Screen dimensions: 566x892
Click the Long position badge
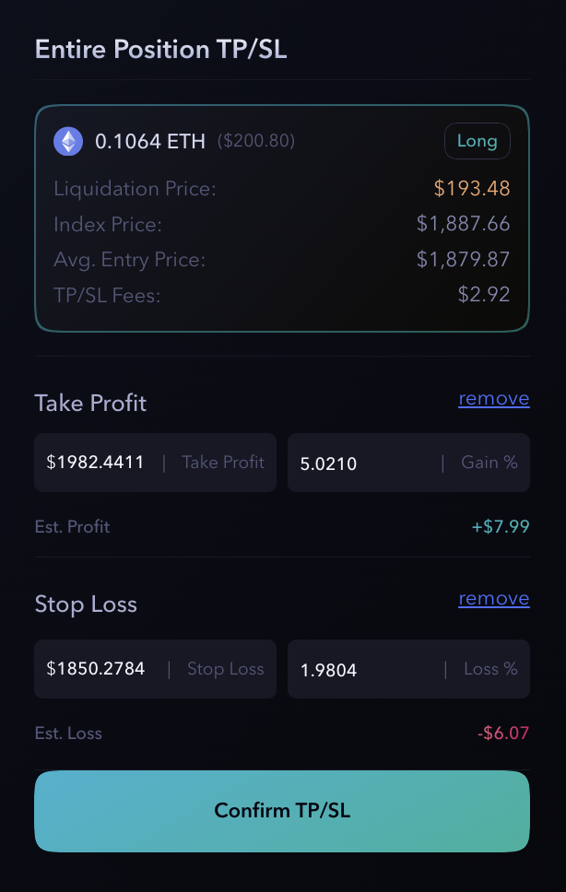(477, 141)
